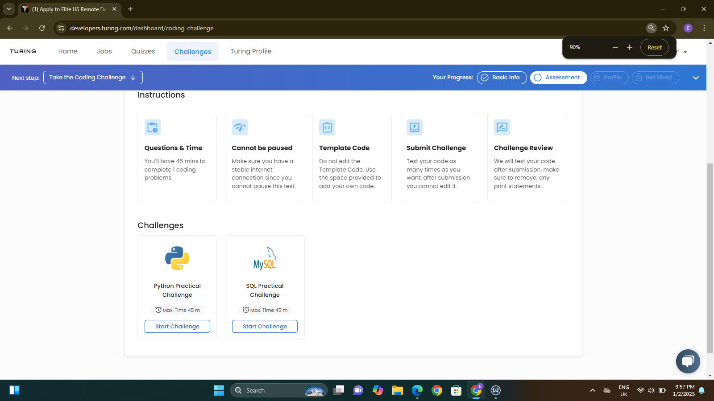Open the Turing Profile tab
Screen dimensions: 714x401
tap(251, 51)
